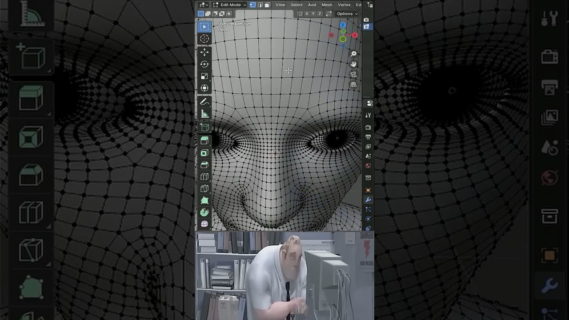Viewport: 569px width, 320px height.
Task: Choose the Measure ruler tool
Action: tap(204, 114)
